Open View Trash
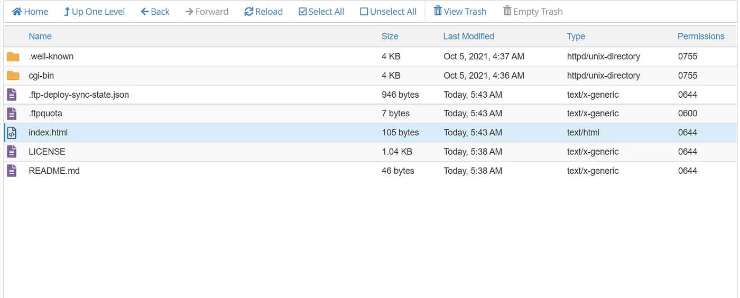This screenshot has width=740, height=298. 459,12
